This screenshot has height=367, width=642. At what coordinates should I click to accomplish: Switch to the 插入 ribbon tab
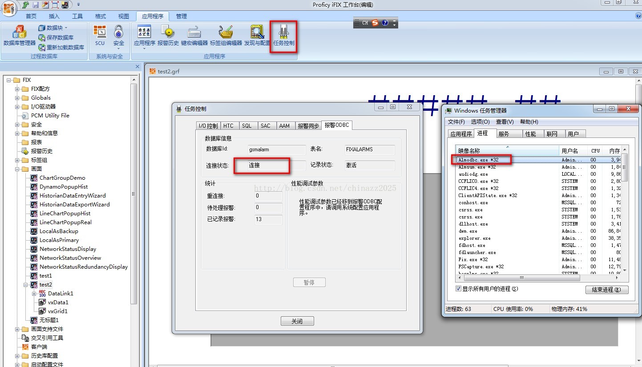click(54, 16)
